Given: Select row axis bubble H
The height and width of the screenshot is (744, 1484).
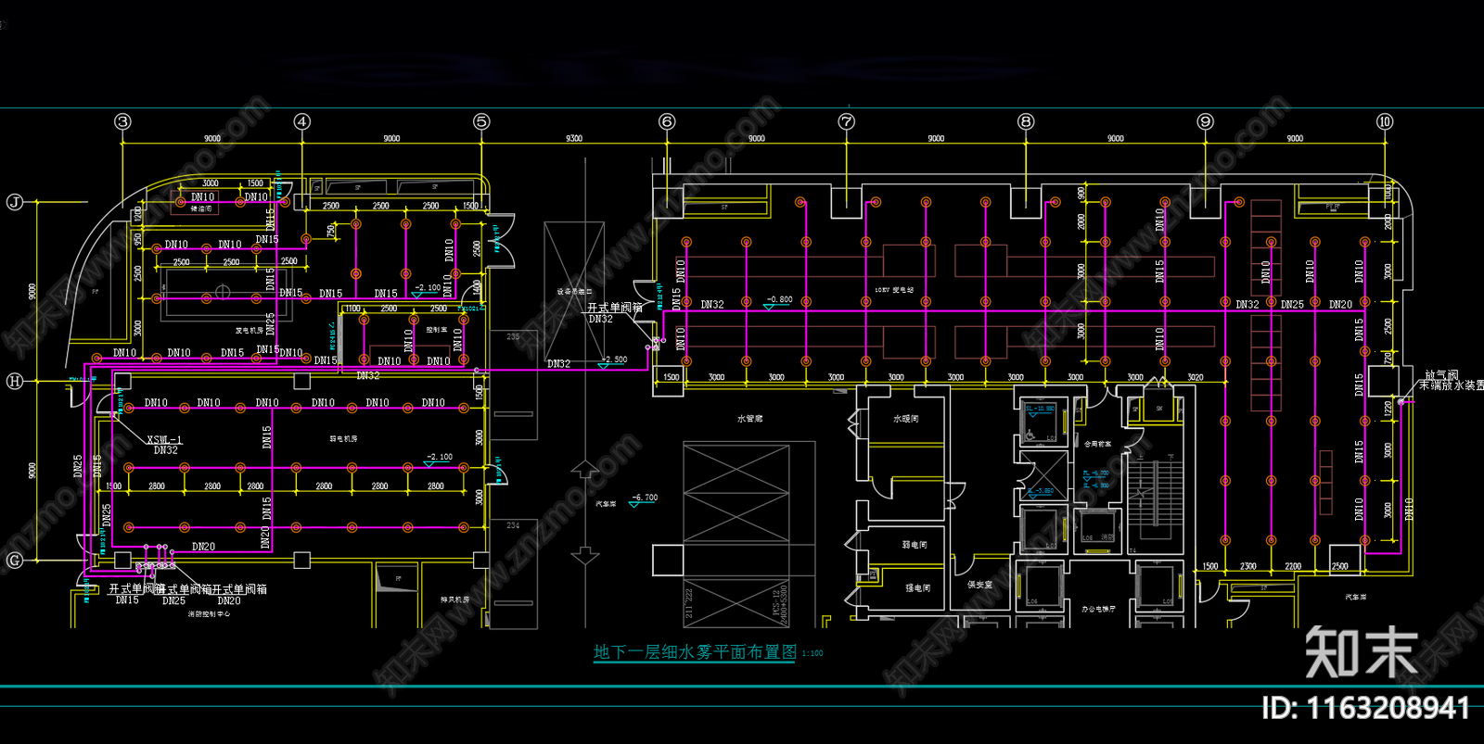Looking at the screenshot, I should [x=15, y=381].
